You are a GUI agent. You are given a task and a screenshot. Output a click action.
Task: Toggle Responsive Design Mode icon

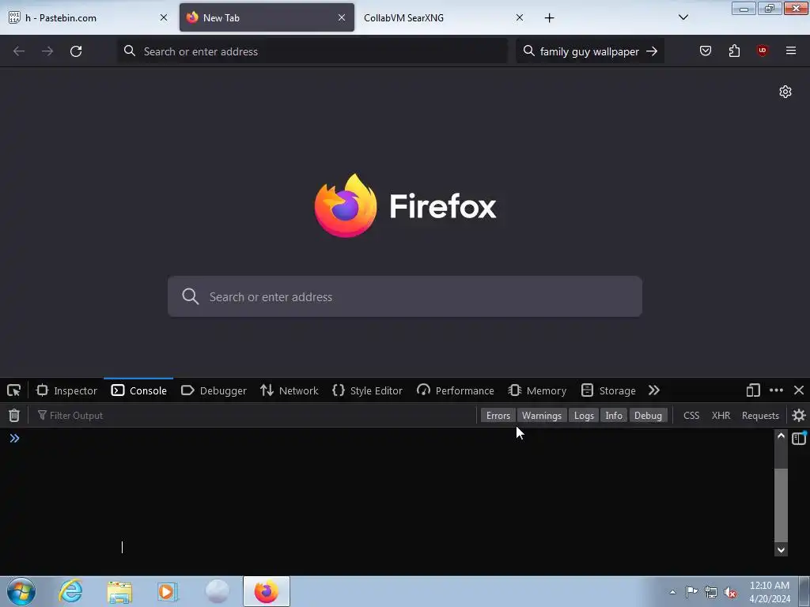(x=753, y=390)
